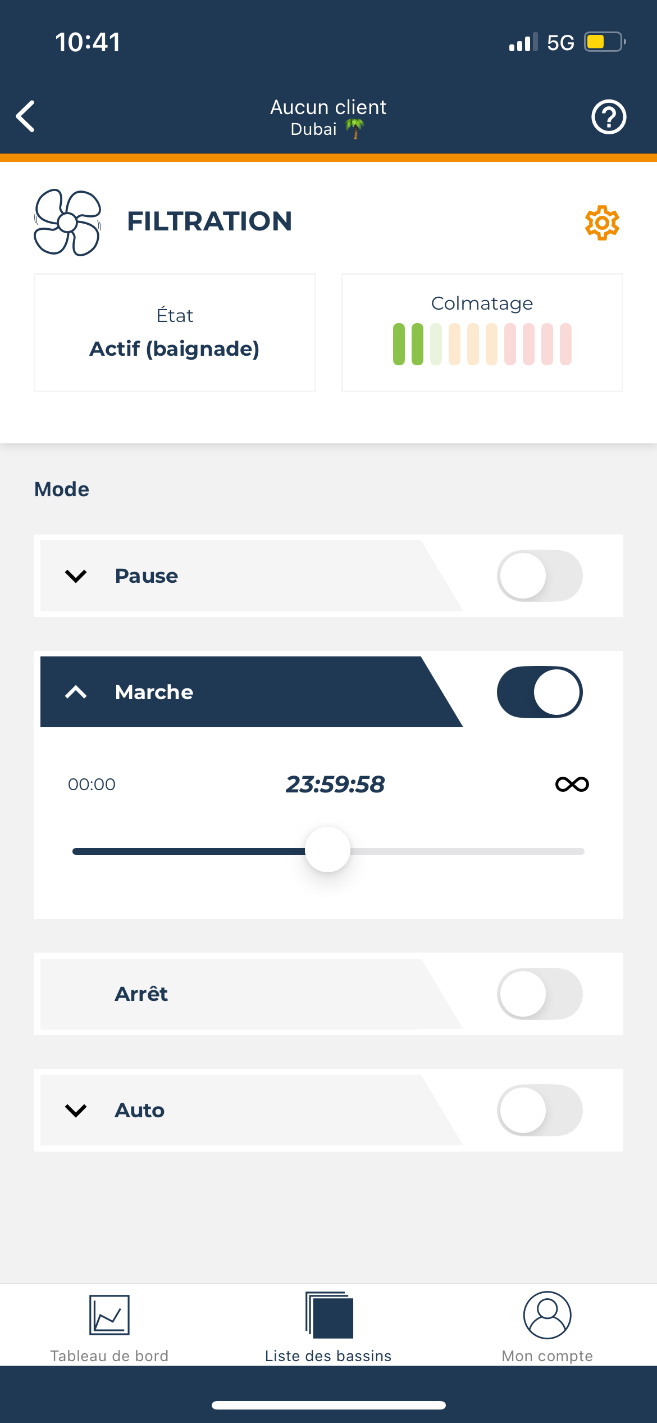Screen dimensions: 657x1423
Task: Enable the Pause mode toggle
Action: point(539,575)
